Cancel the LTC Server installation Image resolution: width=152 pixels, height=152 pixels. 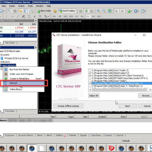(145, 106)
